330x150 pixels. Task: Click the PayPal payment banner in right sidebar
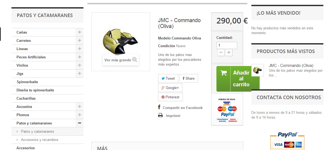(287, 140)
